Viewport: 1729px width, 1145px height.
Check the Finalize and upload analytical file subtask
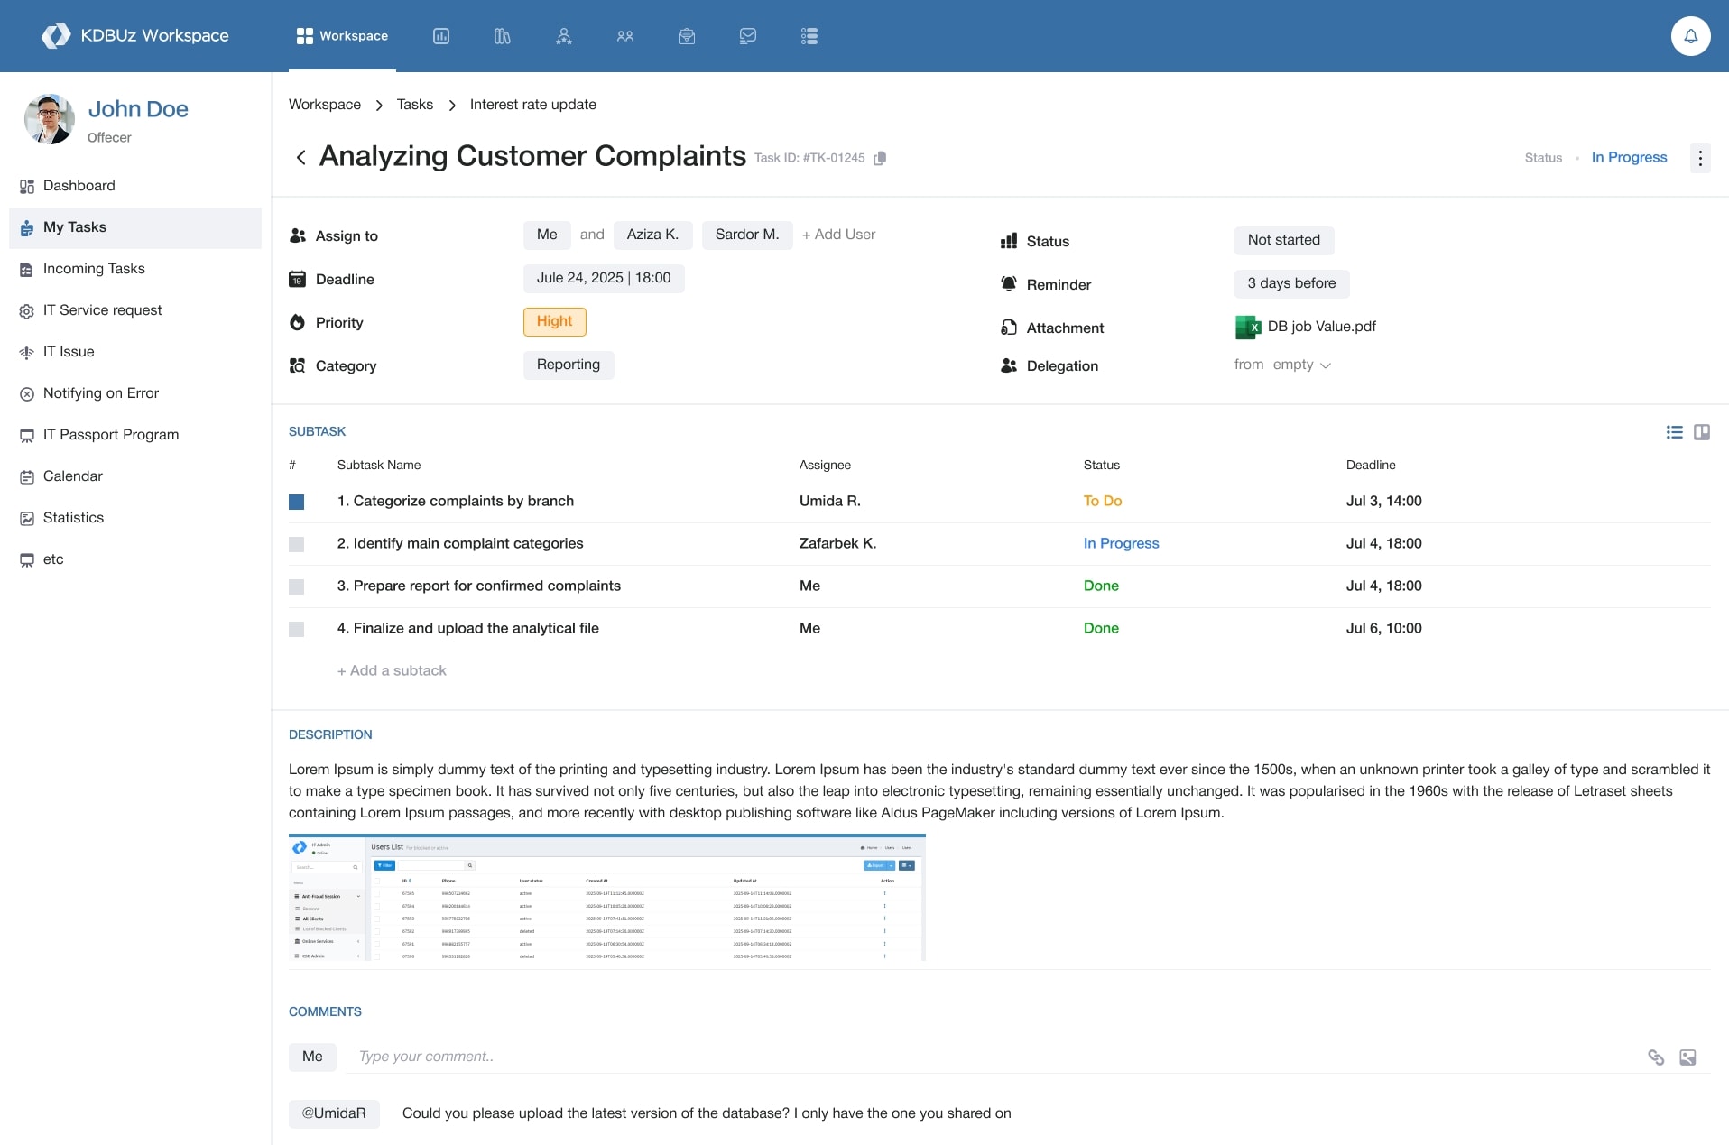point(296,629)
